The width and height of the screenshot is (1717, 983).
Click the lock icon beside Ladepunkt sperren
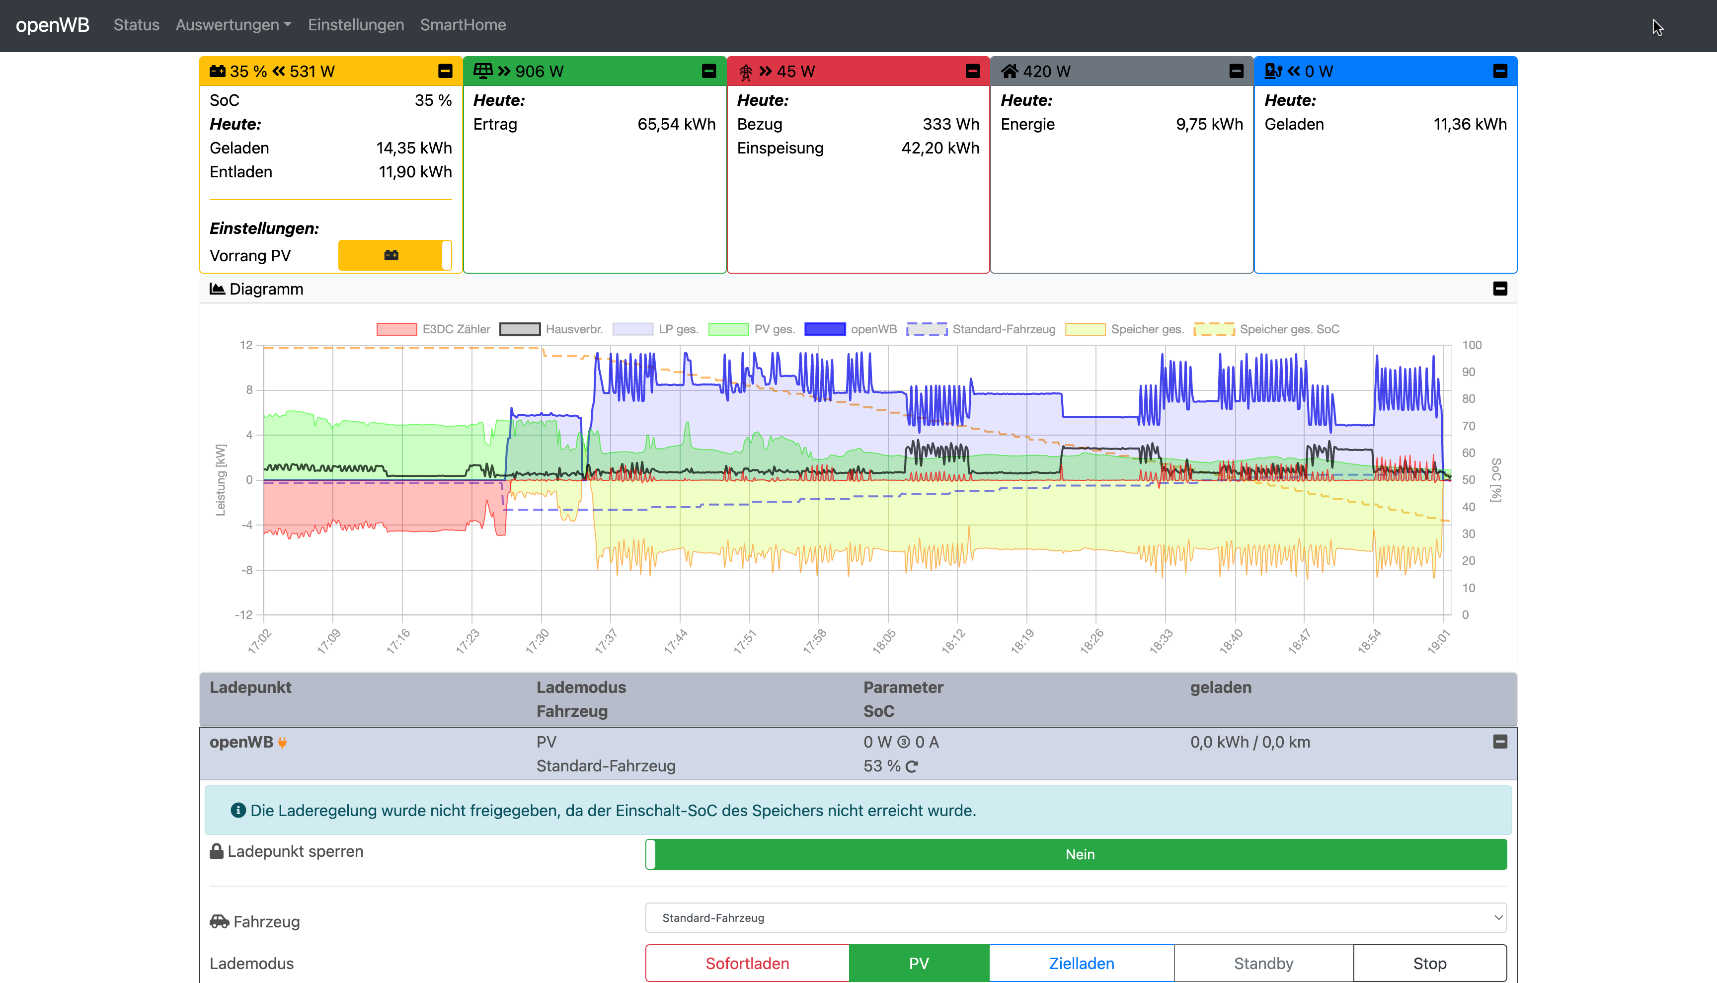216,851
